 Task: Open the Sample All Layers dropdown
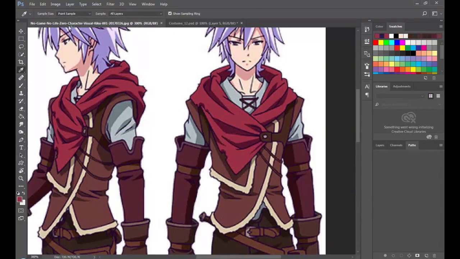(x=135, y=14)
